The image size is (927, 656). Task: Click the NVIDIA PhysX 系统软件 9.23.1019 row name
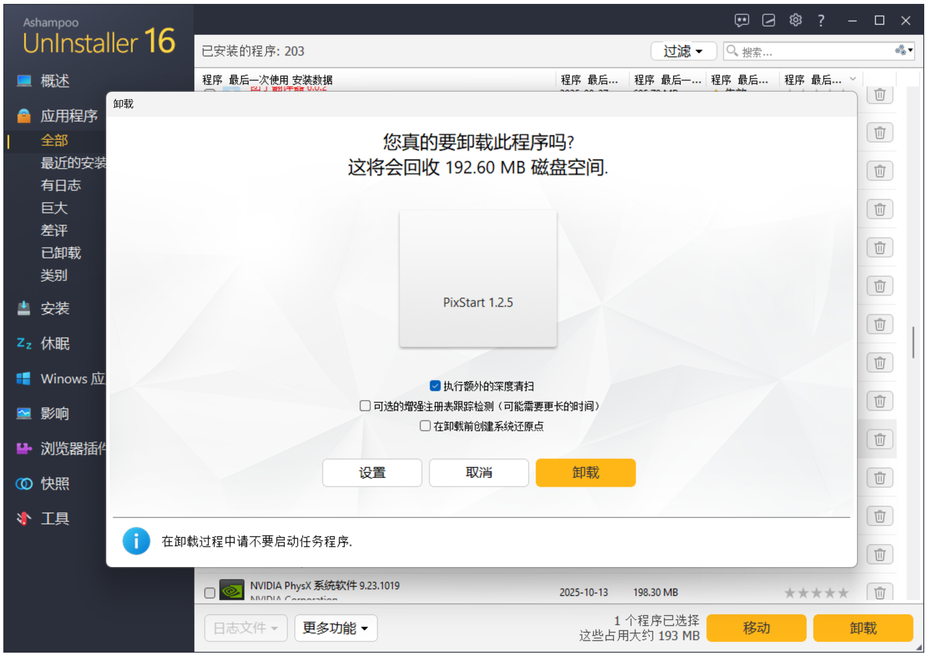pyautogui.click(x=325, y=585)
